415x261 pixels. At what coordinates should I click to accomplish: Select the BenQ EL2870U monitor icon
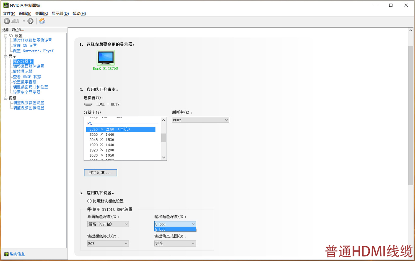(105, 58)
